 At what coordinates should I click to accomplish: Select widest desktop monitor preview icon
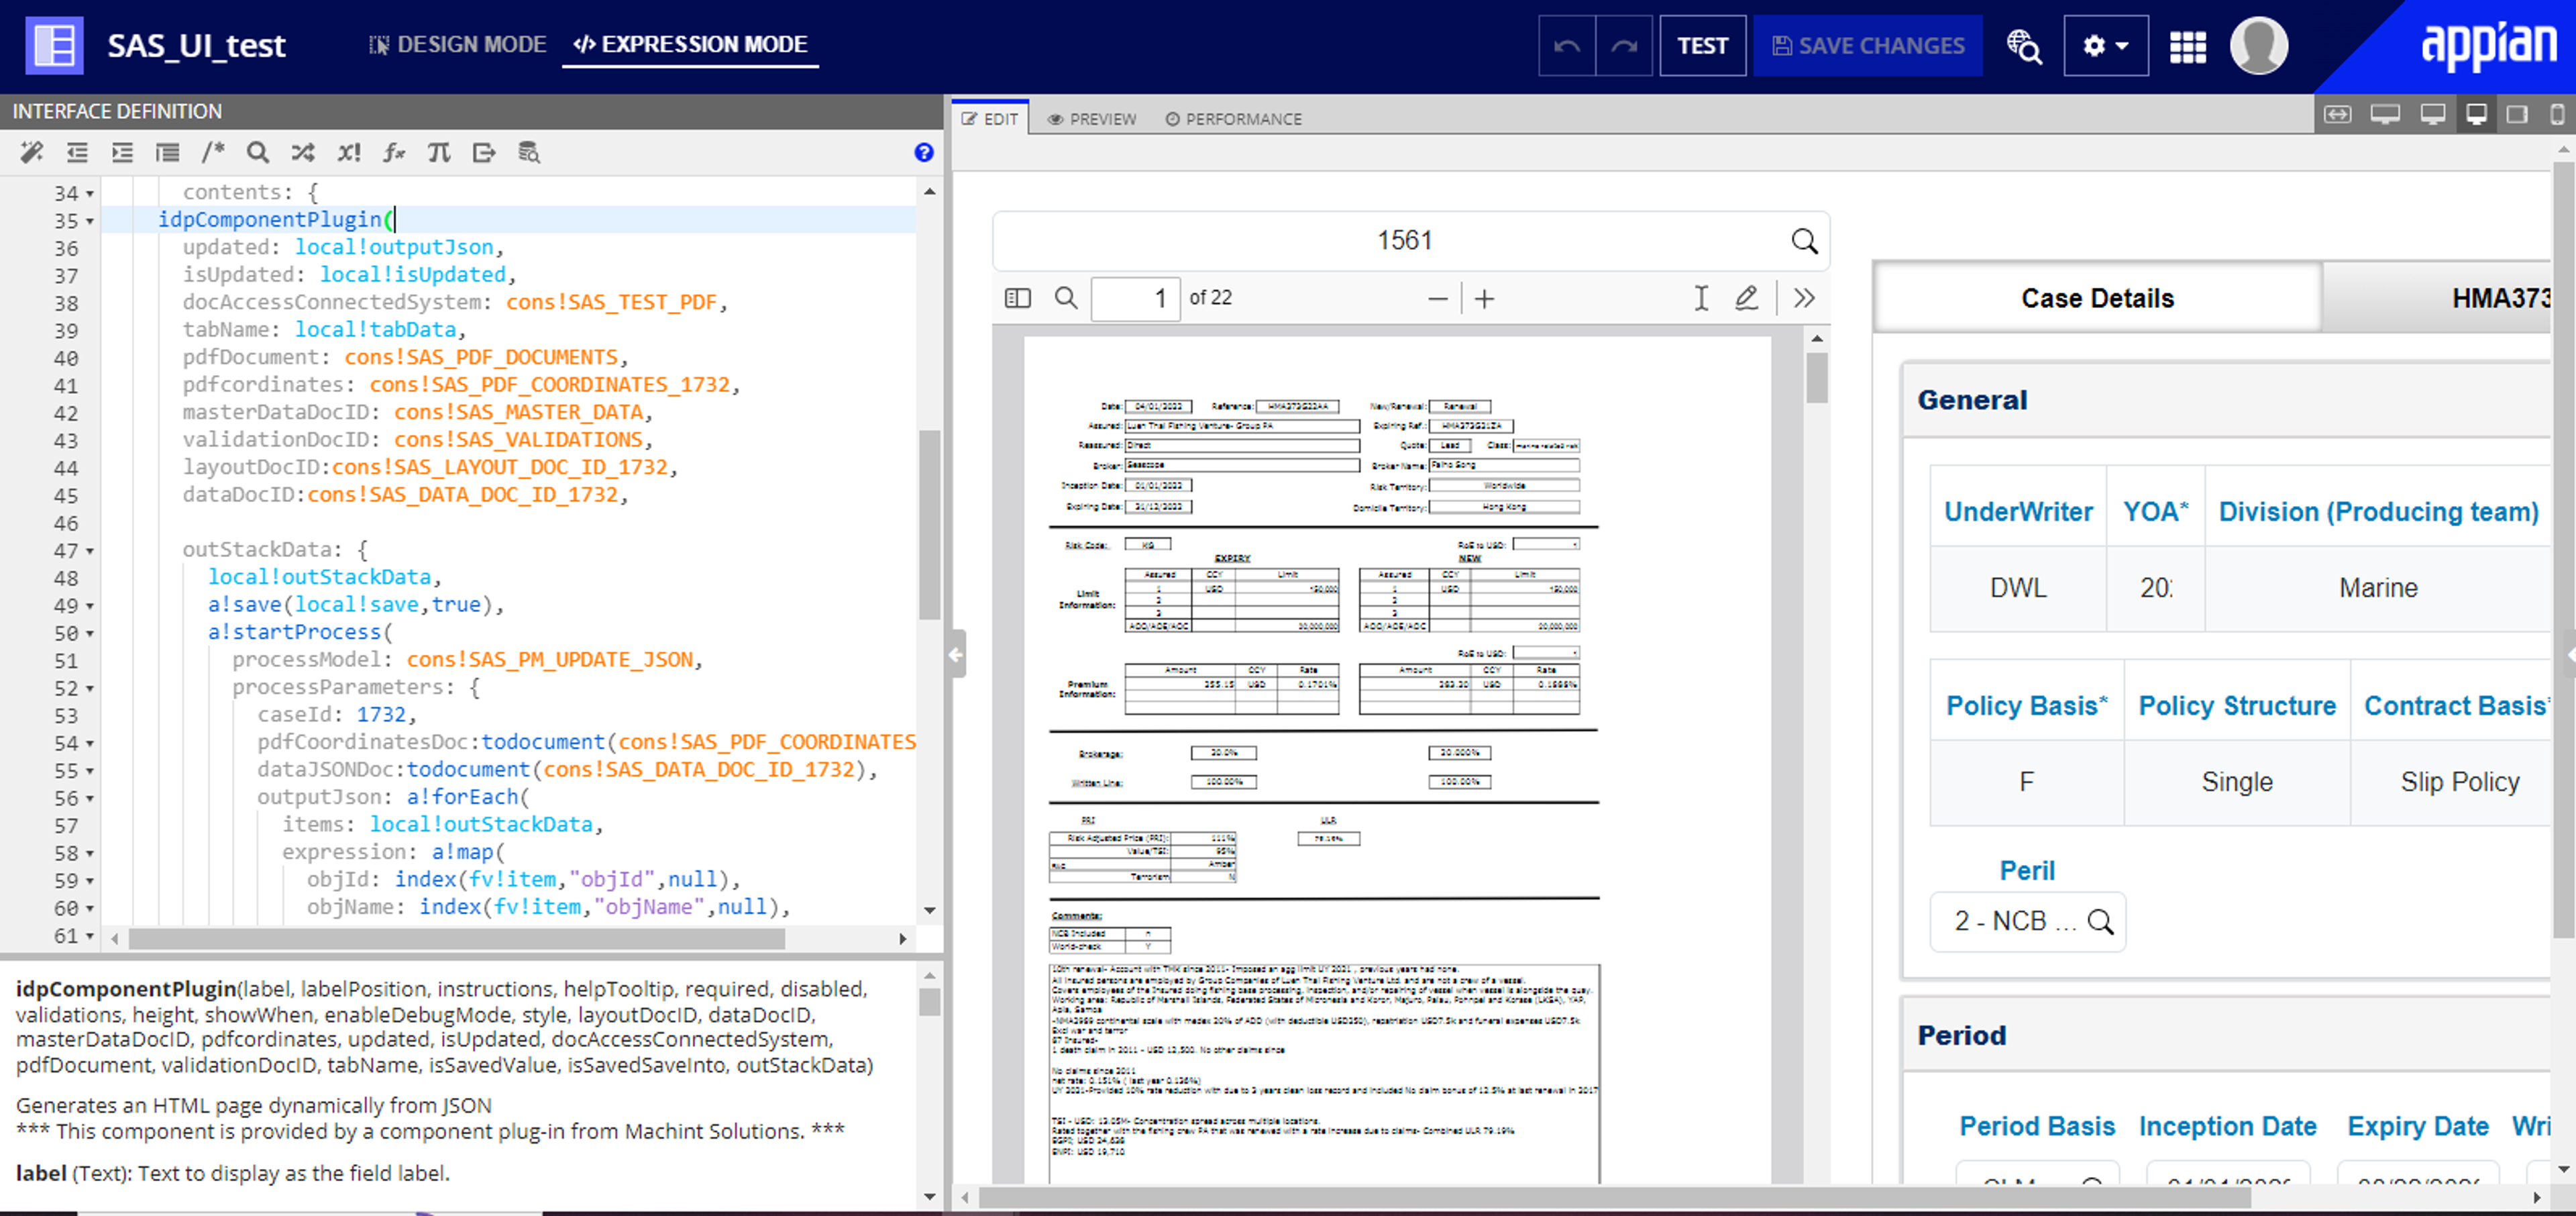pos(2385,114)
